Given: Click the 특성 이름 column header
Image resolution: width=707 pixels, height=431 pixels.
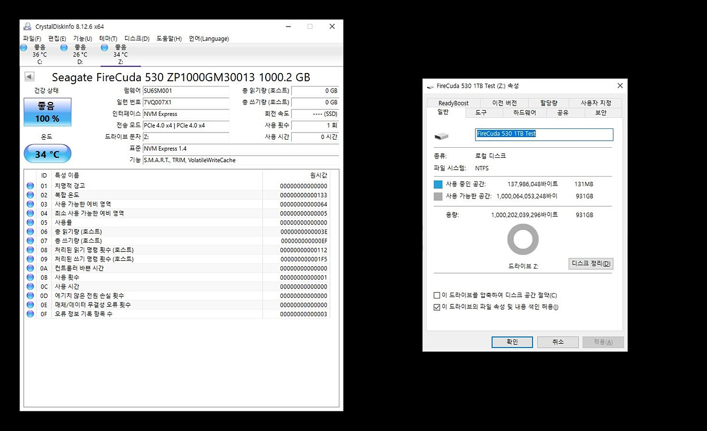Looking at the screenshot, I should (x=157, y=175).
